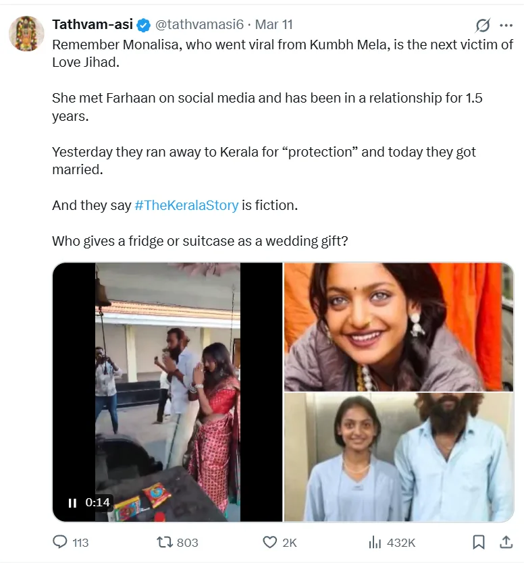Click the reply speech bubble icon
The height and width of the screenshot is (563, 524).
pyautogui.click(x=60, y=542)
